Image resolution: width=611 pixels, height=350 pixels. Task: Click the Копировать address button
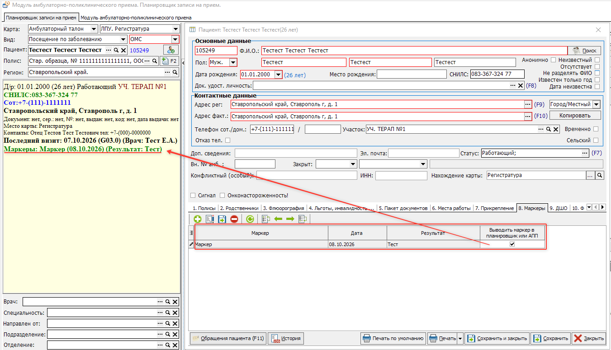pyautogui.click(x=575, y=116)
